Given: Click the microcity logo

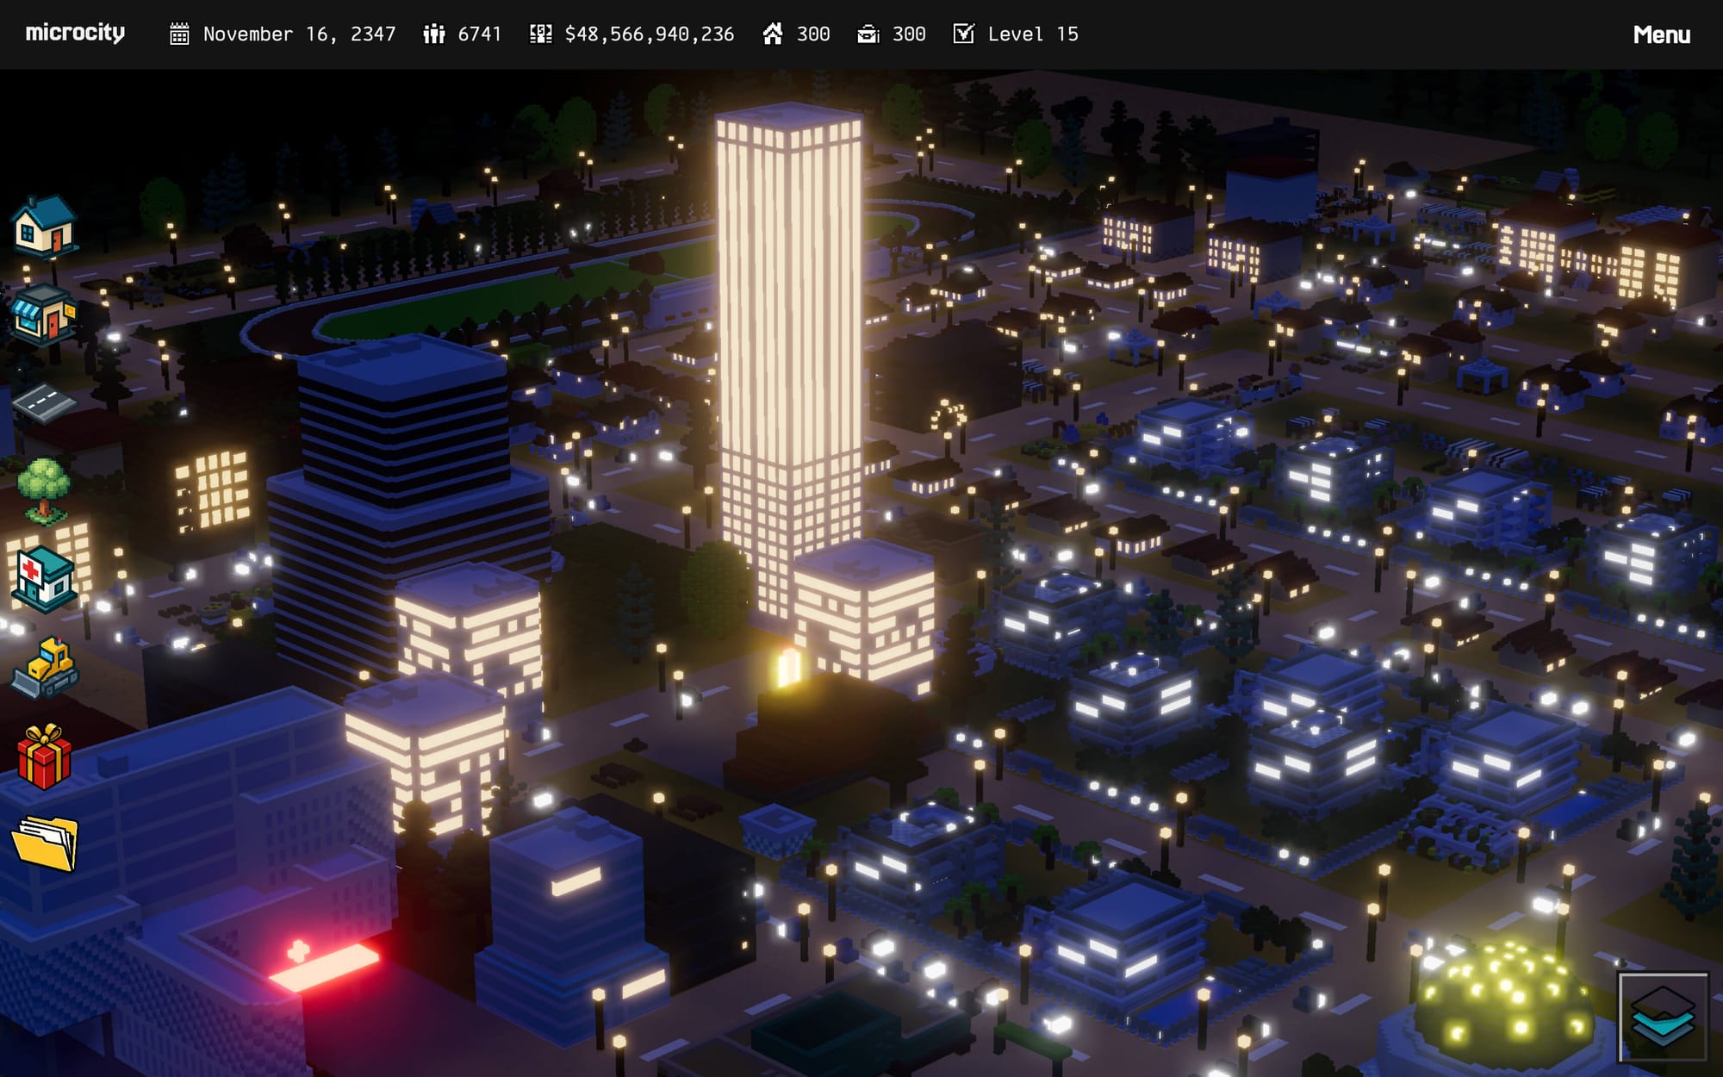Looking at the screenshot, I should tap(75, 33).
